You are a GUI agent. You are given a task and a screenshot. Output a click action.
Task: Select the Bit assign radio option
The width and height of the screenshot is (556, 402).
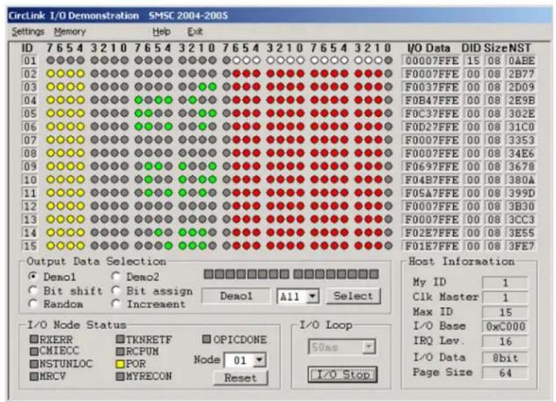click(x=116, y=291)
